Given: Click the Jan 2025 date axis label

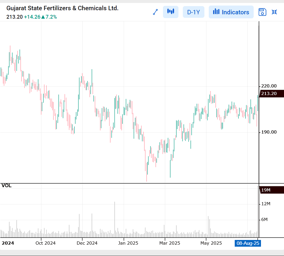Looking at the screenshot, I should pos(128,243).
